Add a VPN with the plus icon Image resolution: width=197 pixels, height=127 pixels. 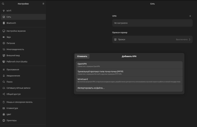(190, 16)
